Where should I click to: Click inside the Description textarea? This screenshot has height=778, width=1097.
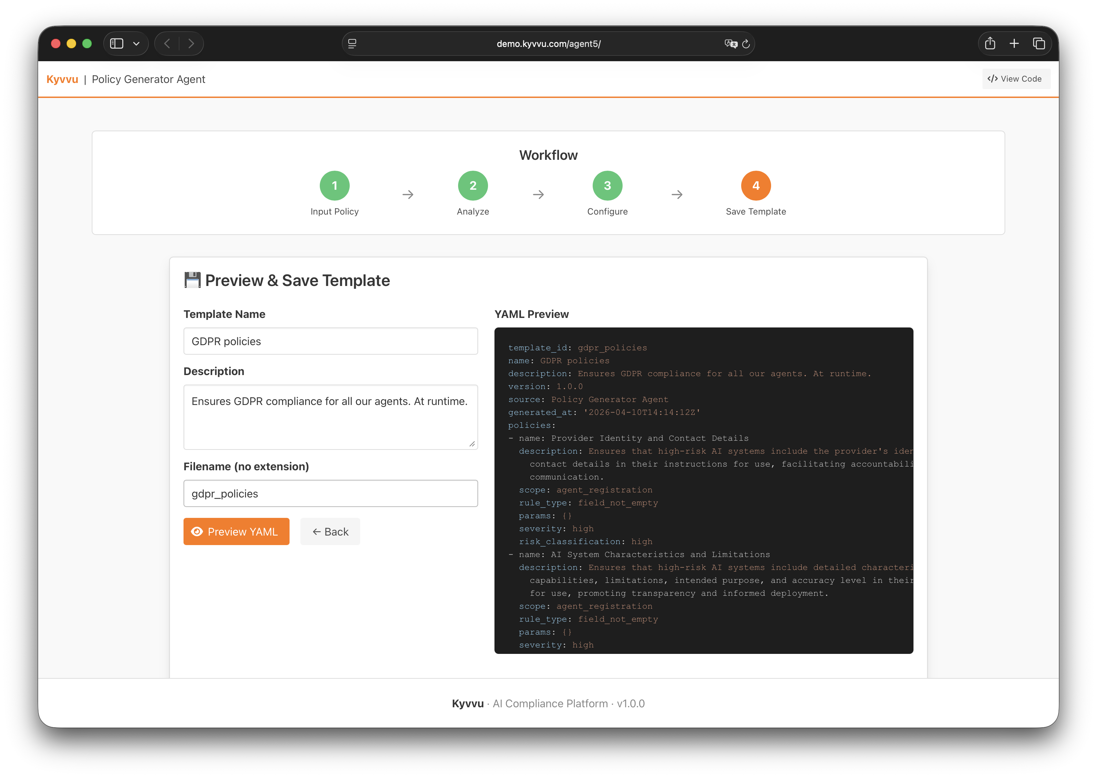(x=330, y=417)
